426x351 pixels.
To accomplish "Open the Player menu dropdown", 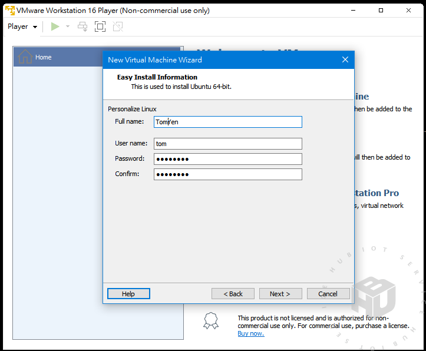I will 22,27.
